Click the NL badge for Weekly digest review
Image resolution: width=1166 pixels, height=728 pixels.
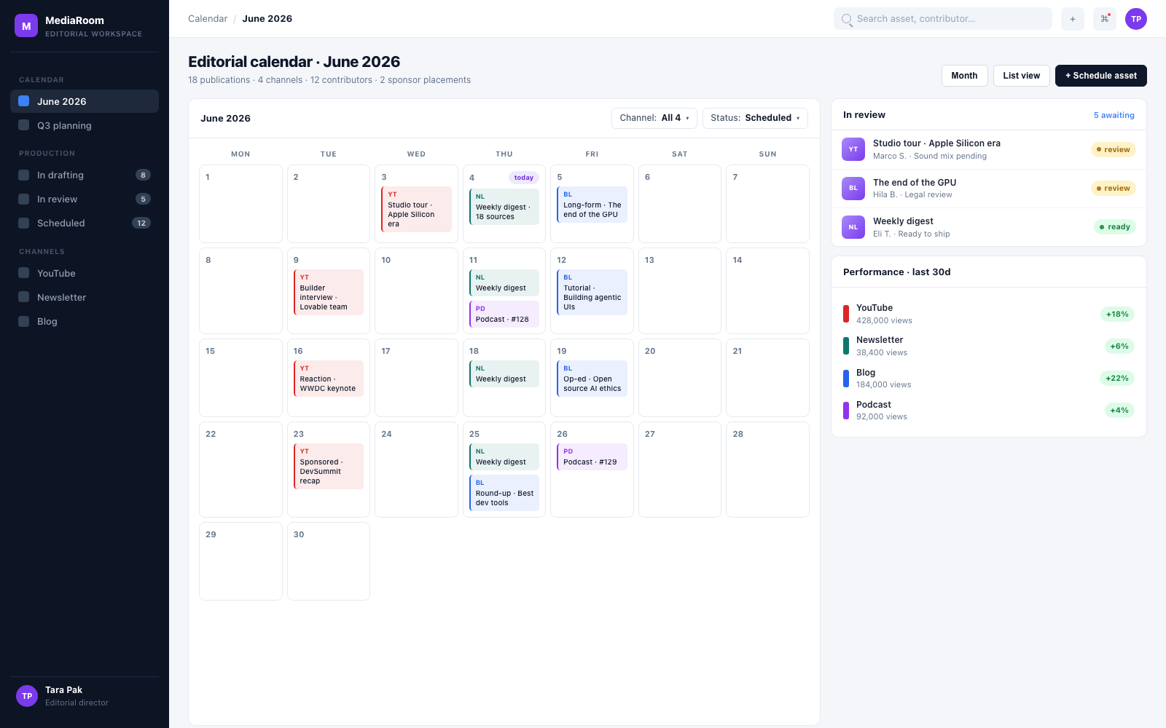tap(853, 227)
